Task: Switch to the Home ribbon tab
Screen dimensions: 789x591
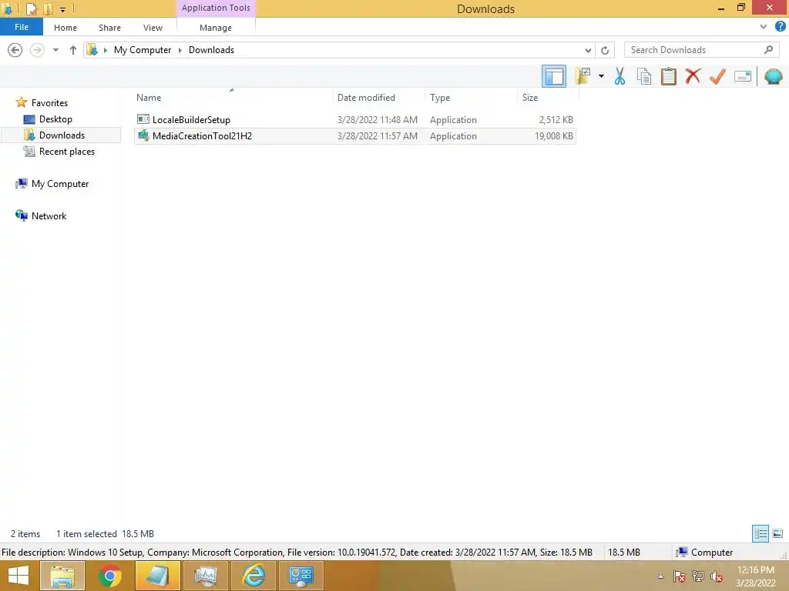Action: click(65, 28)
